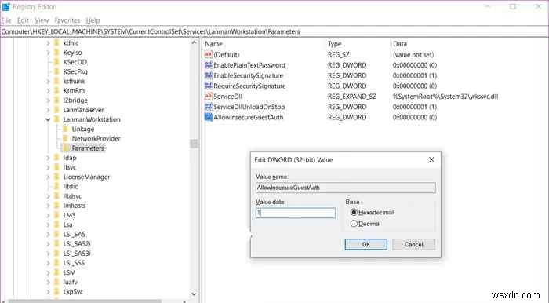
Task: Click the (Default) string value icon
Action: click(209, 54)
